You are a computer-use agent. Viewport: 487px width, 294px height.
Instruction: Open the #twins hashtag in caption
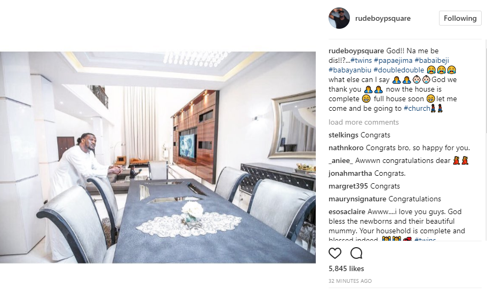(x=361, y=61)
